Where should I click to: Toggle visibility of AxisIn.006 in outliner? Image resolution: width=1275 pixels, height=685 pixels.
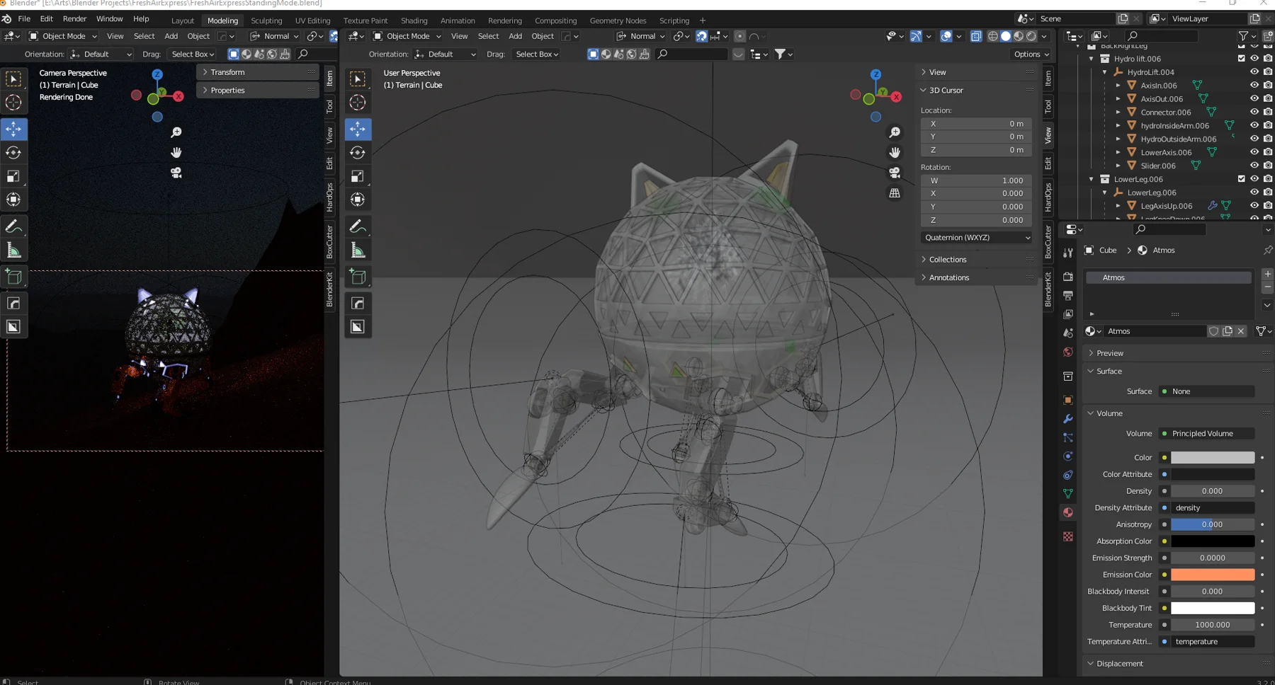1254,86
